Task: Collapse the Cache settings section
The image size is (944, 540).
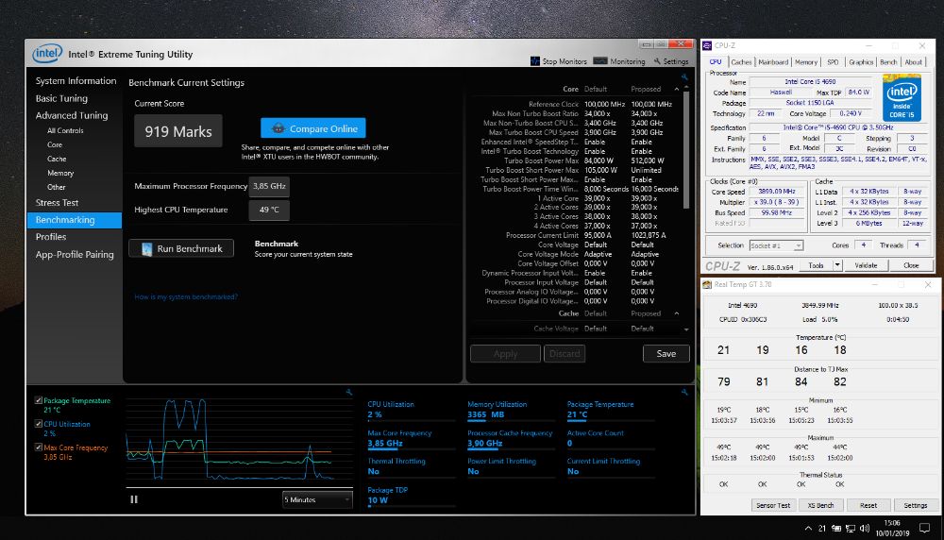Action: [677, 313]
